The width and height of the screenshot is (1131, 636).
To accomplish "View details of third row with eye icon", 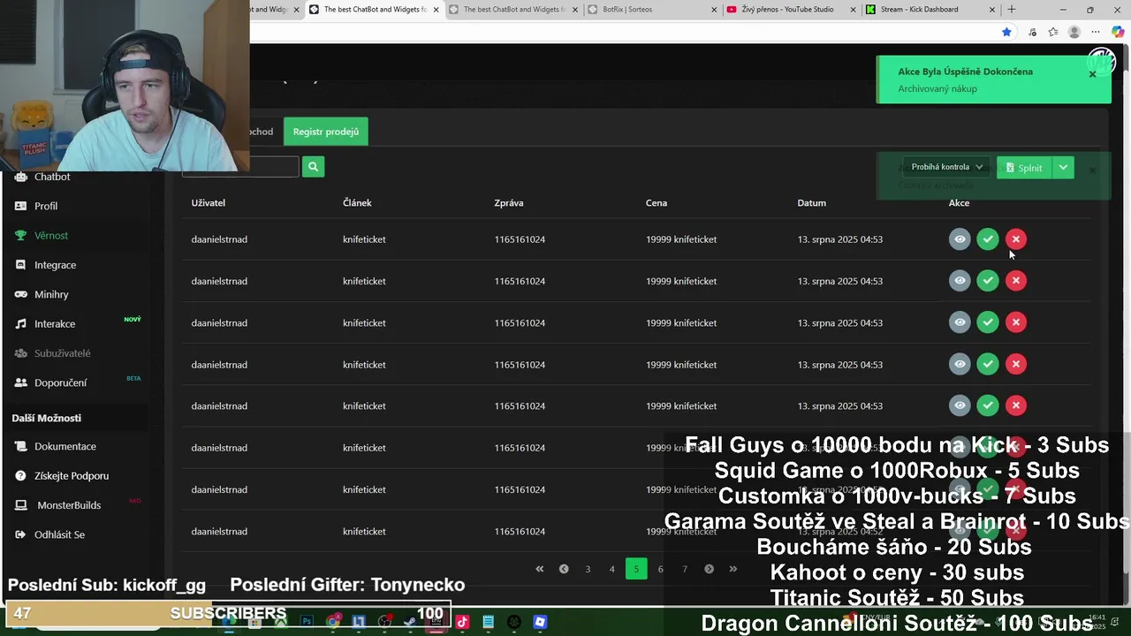I will pyautogui.click(x=960, y=322).
